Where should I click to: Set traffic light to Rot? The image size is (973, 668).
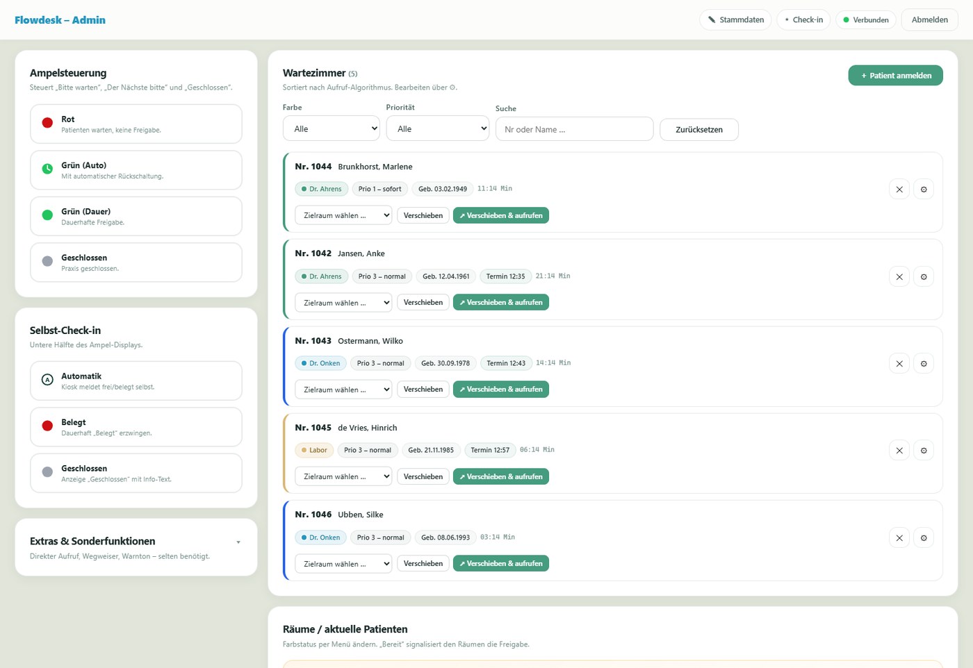(x=136, y=124)
